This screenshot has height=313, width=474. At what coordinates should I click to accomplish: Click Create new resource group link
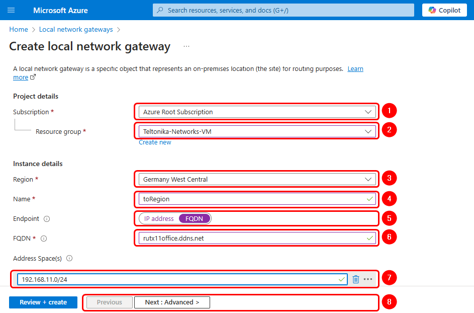[x=155, y=142]
